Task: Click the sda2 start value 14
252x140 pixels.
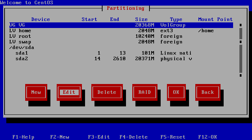Action: [97, 59]
